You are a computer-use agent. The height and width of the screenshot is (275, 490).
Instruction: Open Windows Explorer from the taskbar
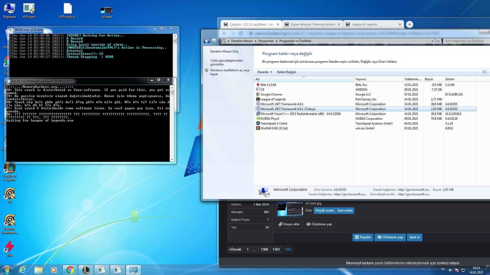38,270
